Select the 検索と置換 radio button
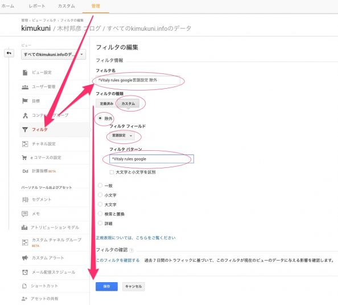Screen dimensions: 338x305 tap(100, 213)
